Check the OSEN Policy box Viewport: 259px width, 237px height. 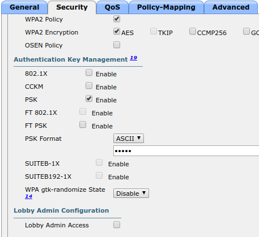[x=117, y=45]
